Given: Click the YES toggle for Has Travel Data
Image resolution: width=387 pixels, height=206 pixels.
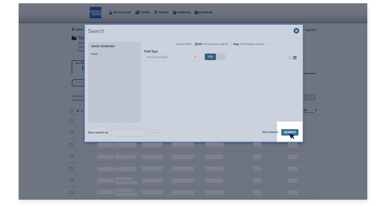Looking at the screenshot, I should [x=210, y=57].
